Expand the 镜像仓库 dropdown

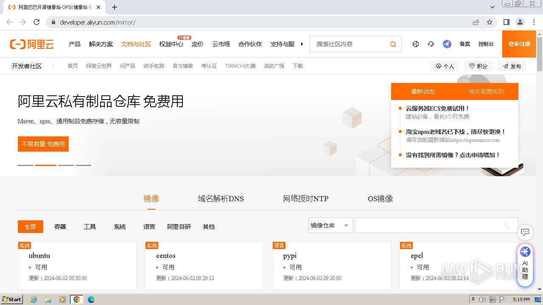(x=330, y=225)
